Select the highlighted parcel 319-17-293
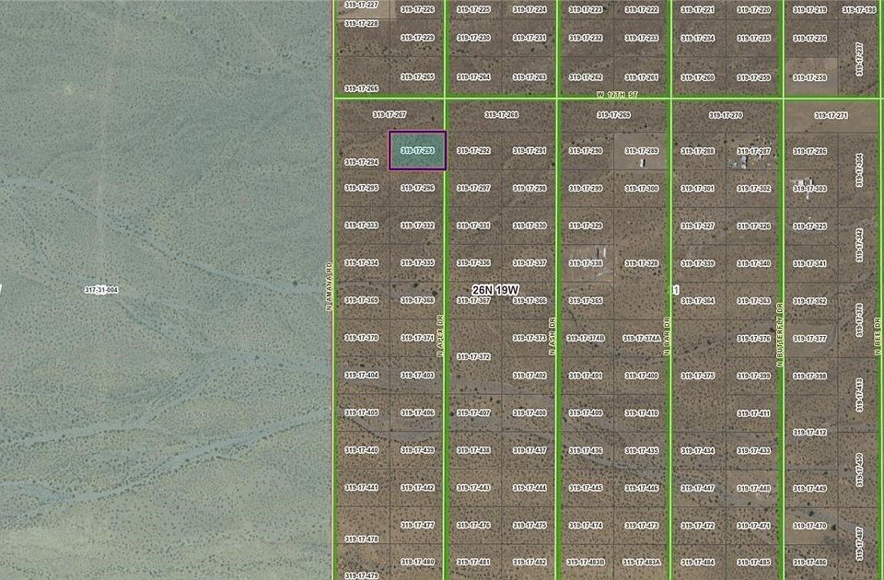Viewport: 884px width, 580px height. (x=417, y=150)
